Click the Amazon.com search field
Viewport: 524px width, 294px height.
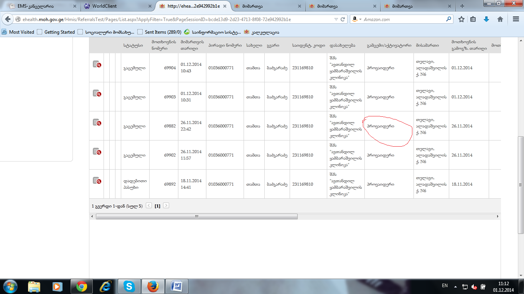tap(403, 19)
